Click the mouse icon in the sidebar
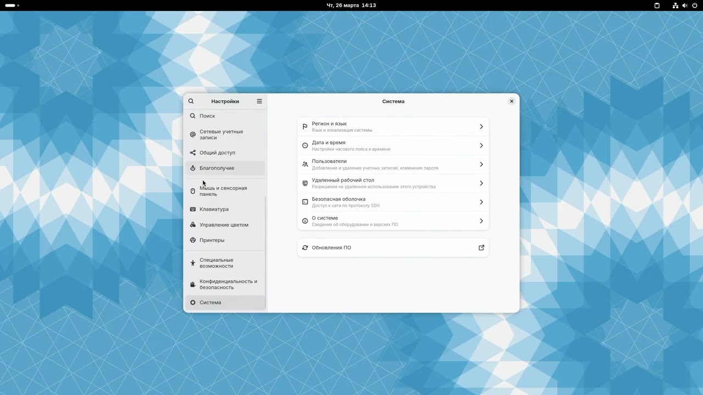 click(x=193, y=191)
